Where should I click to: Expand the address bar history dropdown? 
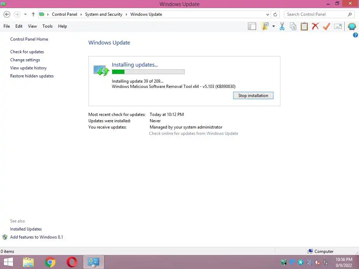coord(267,14)
